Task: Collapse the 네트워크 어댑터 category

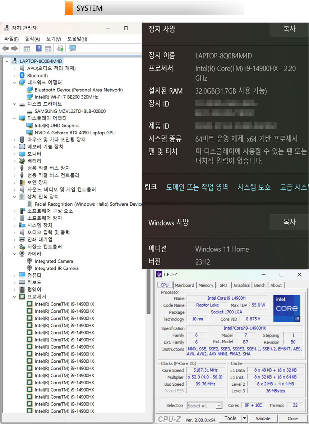Action: pos(14,82)
